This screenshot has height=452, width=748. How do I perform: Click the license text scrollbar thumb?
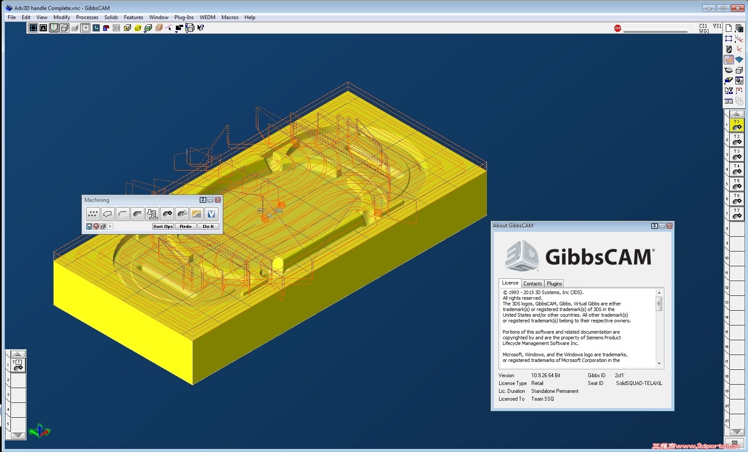659,304
